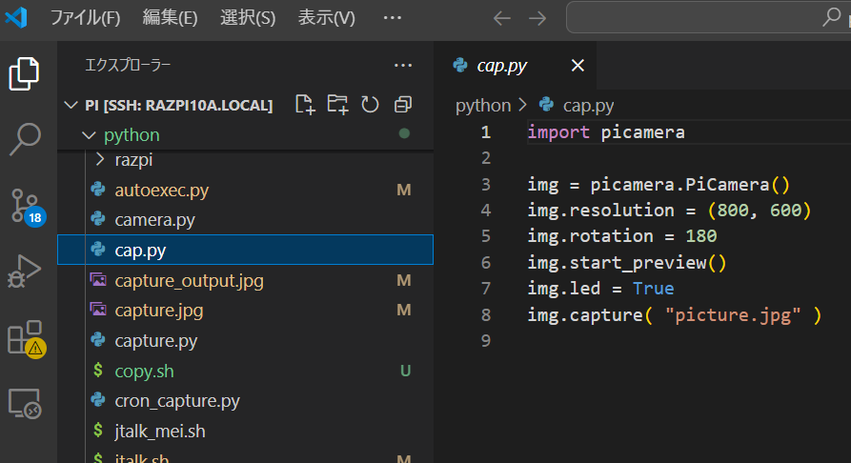Open the Extensions view
This screenshot has height=463, width=851.
25,338
